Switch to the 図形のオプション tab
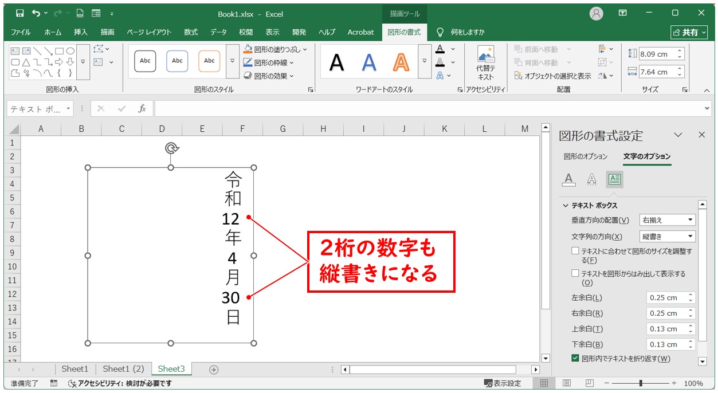 [585, 156]
